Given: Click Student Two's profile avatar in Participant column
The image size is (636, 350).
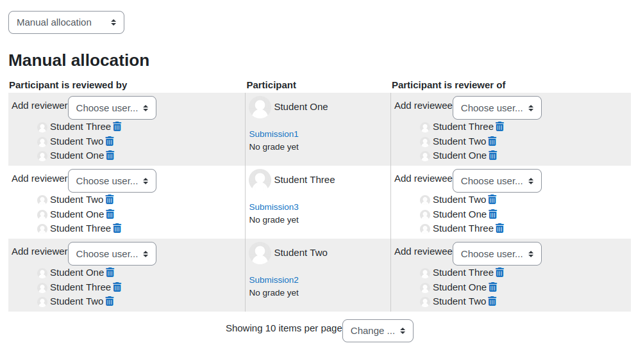Looking at the screenshot, I should click(x=260, y=253).
